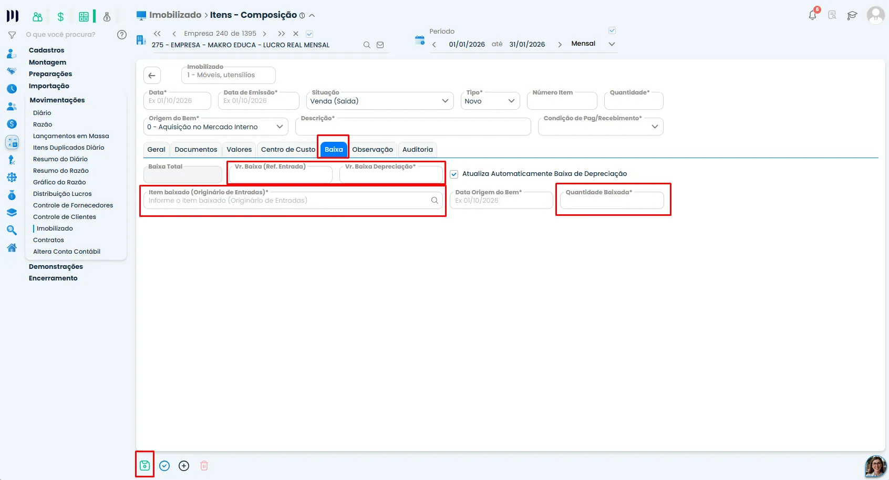Click the confirm checkmark circle icon
Viewport: 889px width, 480px height.
point(164,466)
